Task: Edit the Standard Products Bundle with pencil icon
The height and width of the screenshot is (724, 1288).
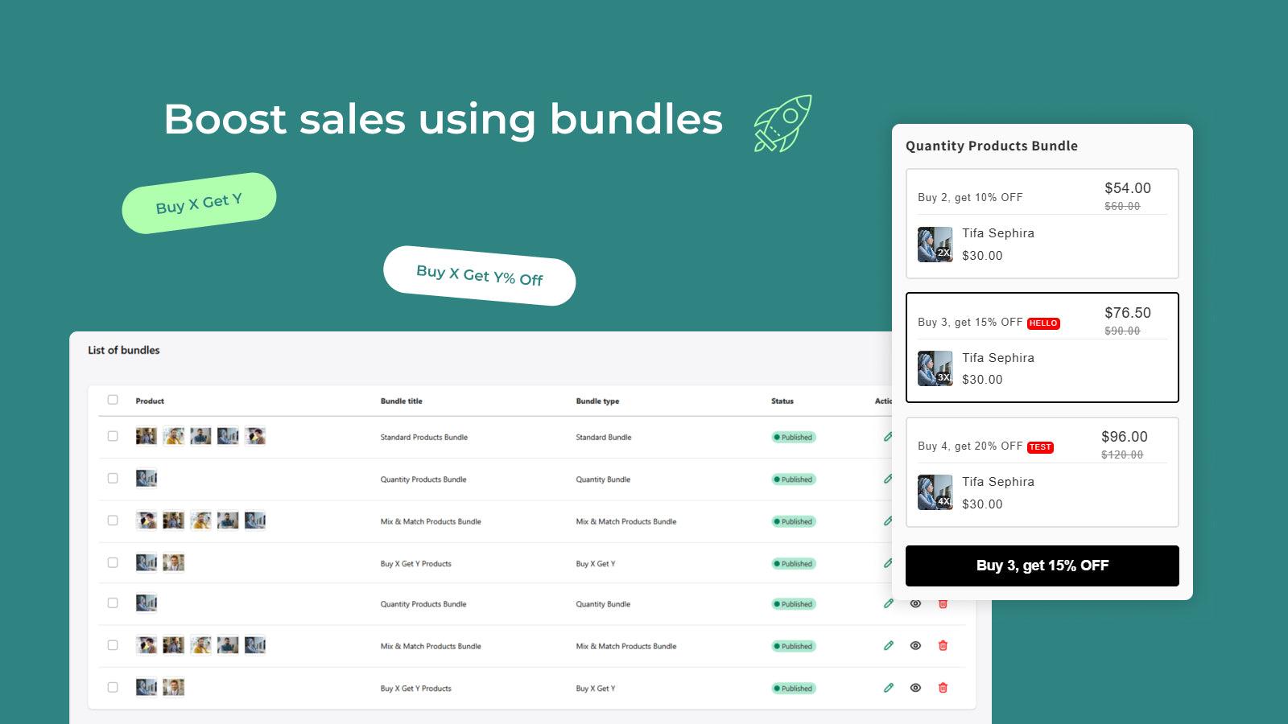Action: point(889,437)
